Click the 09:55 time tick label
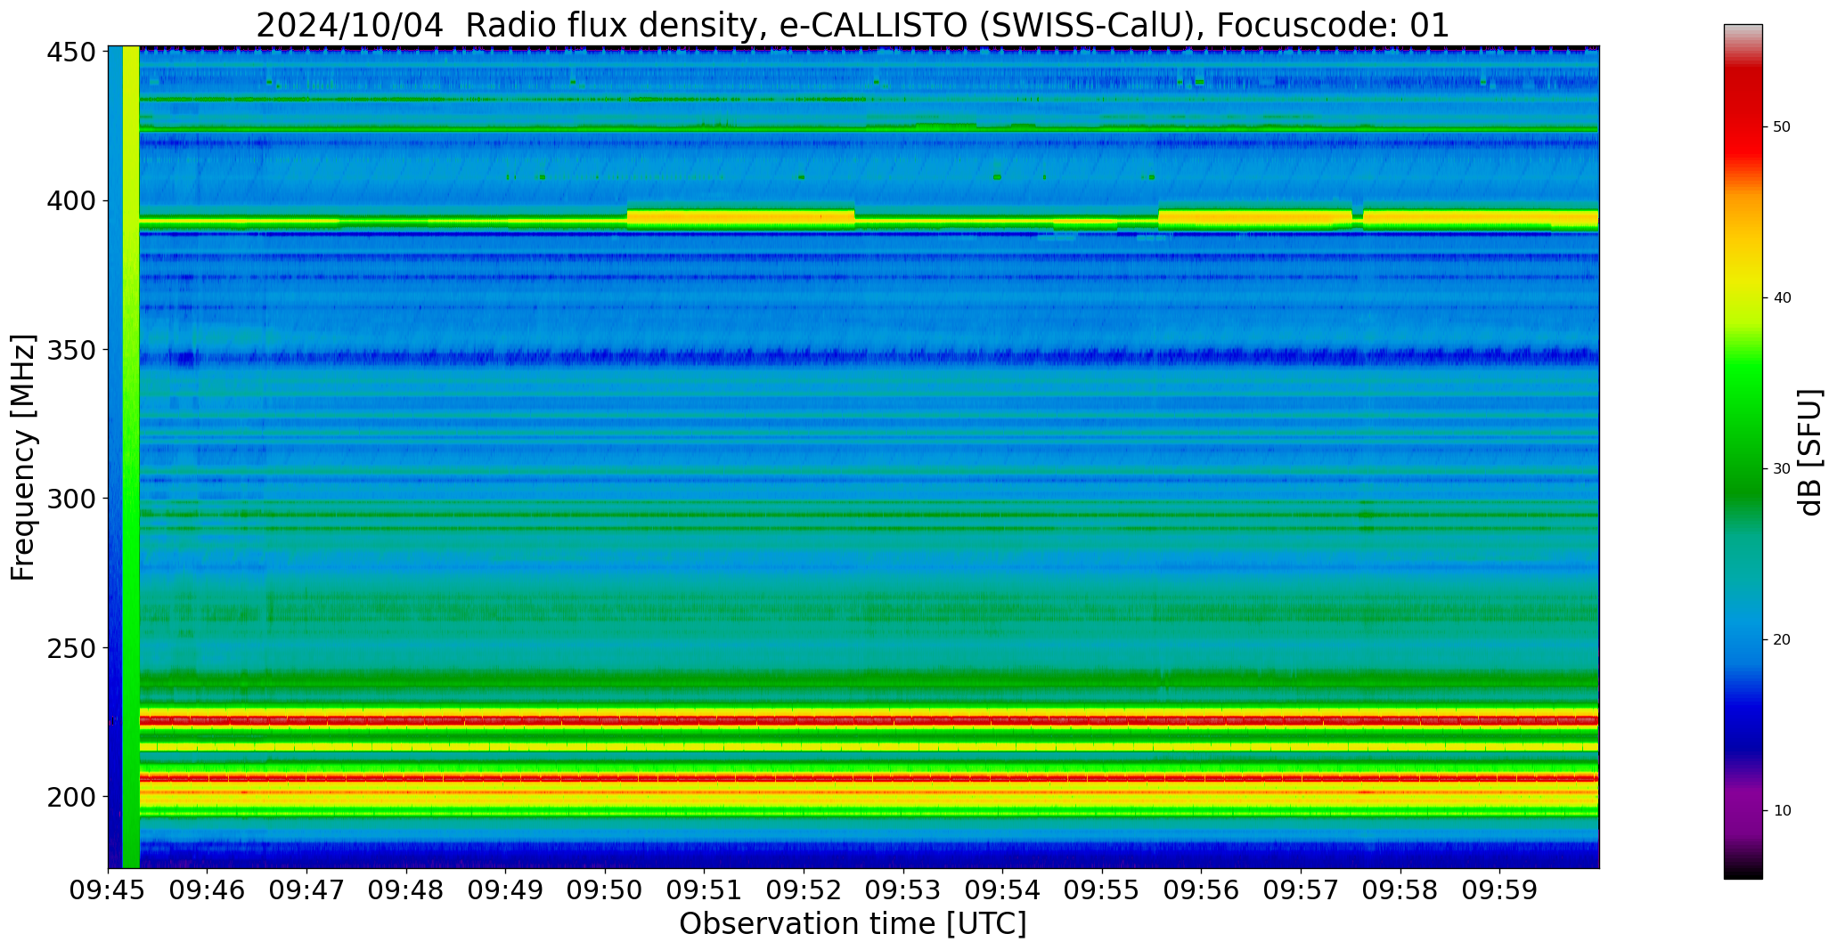Screen dimensions: 1837x950 pos(1103,890)
